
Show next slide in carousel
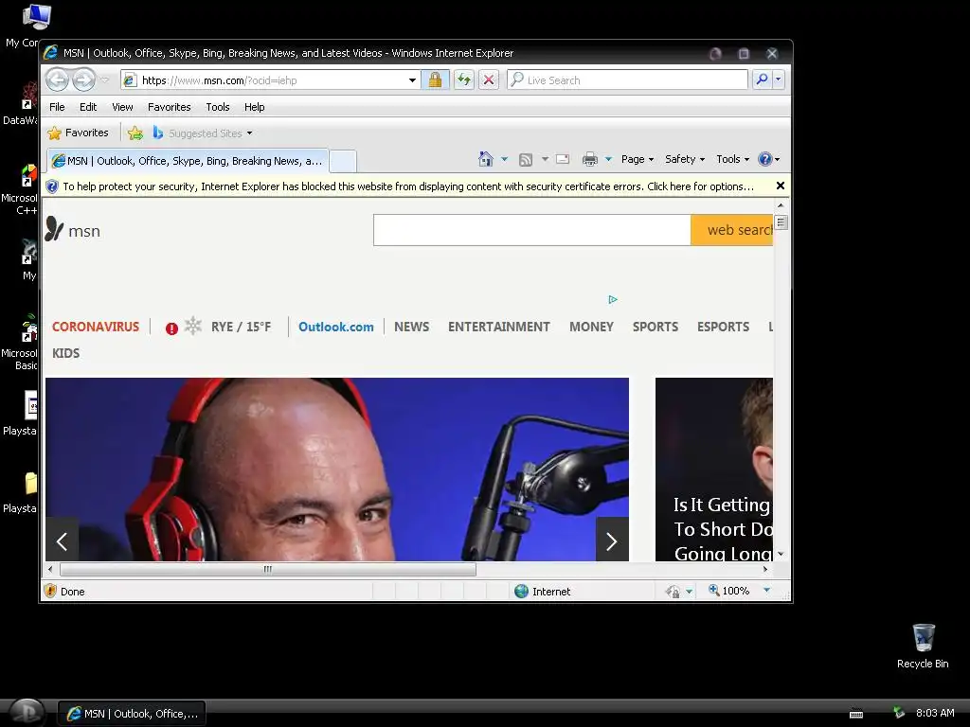(x=612, y=541)
